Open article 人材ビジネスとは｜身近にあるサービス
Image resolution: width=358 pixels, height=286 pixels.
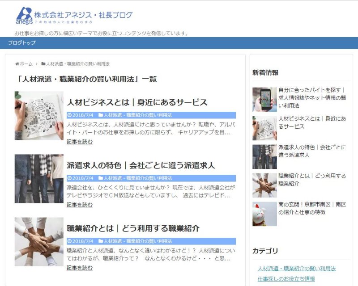(x=137, y=102)
